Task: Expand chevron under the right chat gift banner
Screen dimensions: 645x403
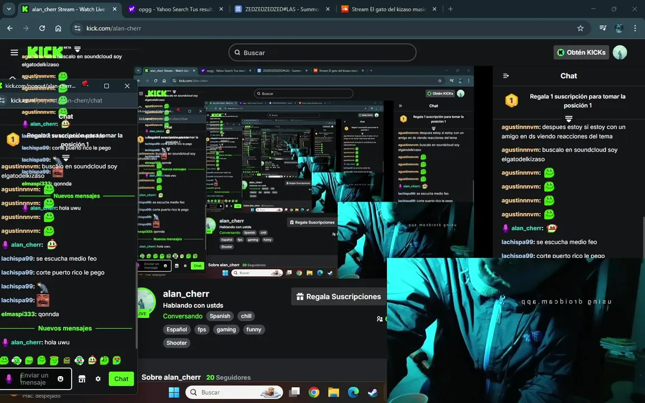Action: 568,119
